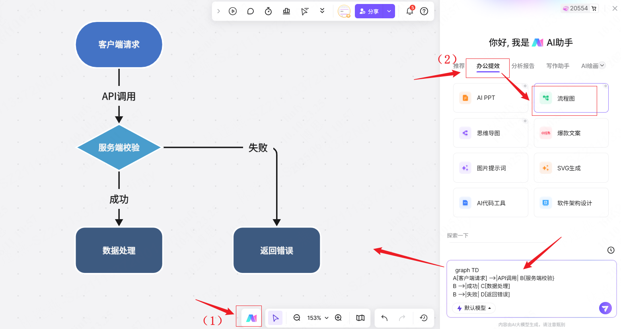The image size is (621, 329).
Task: Open the comments tool
Action: [250, 11]
